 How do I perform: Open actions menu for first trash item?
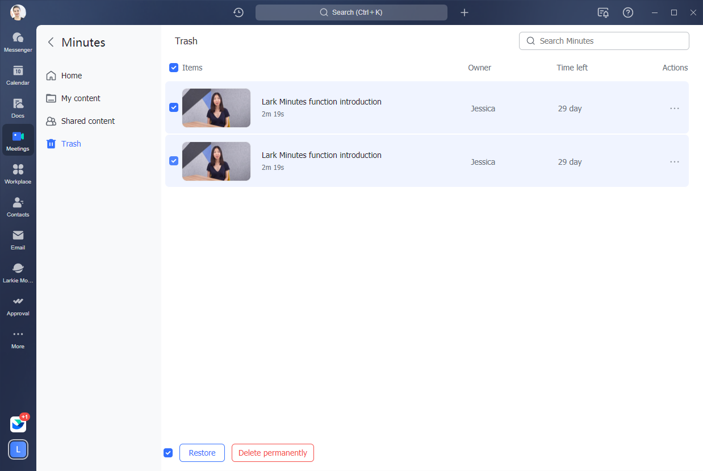[674, 109]
